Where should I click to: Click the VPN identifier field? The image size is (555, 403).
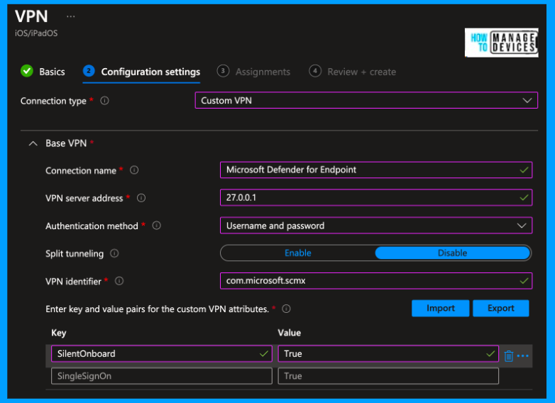click(x=376, y=281)
